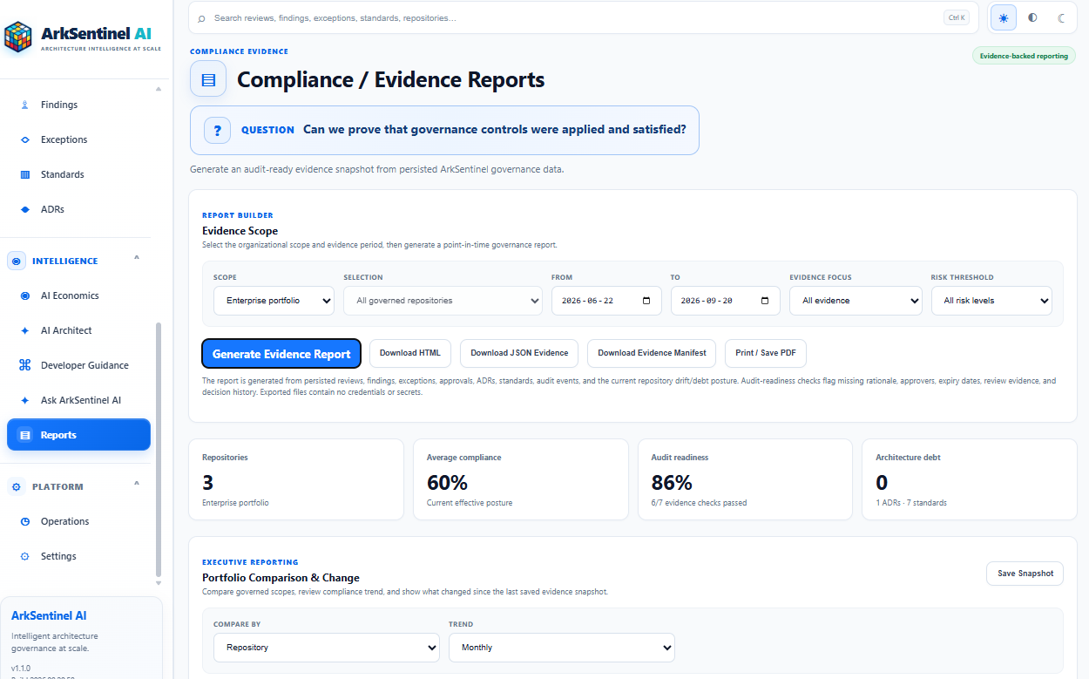Image resolution: width=1089 pixels, height=679 pixels.
Task: Switch to light theme
Action: 1004,17
